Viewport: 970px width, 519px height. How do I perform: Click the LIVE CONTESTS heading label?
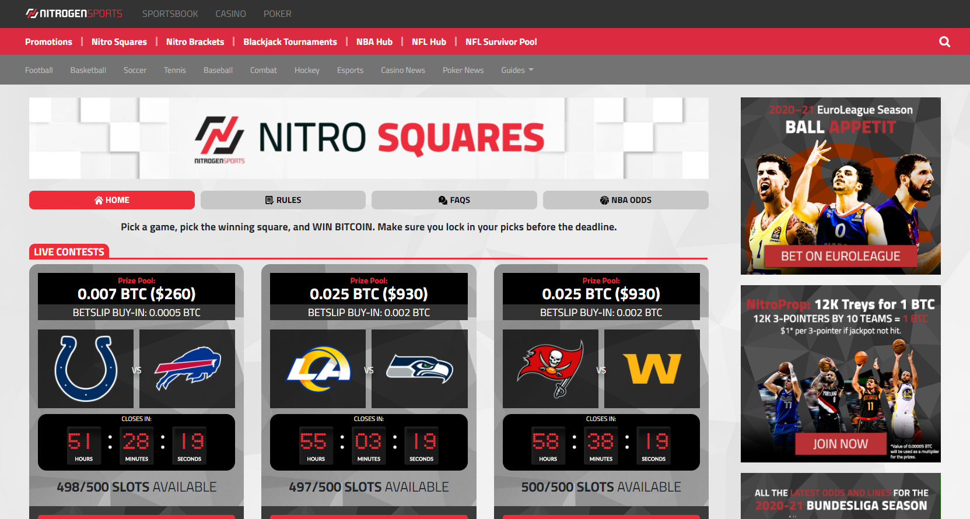(69, 252)
